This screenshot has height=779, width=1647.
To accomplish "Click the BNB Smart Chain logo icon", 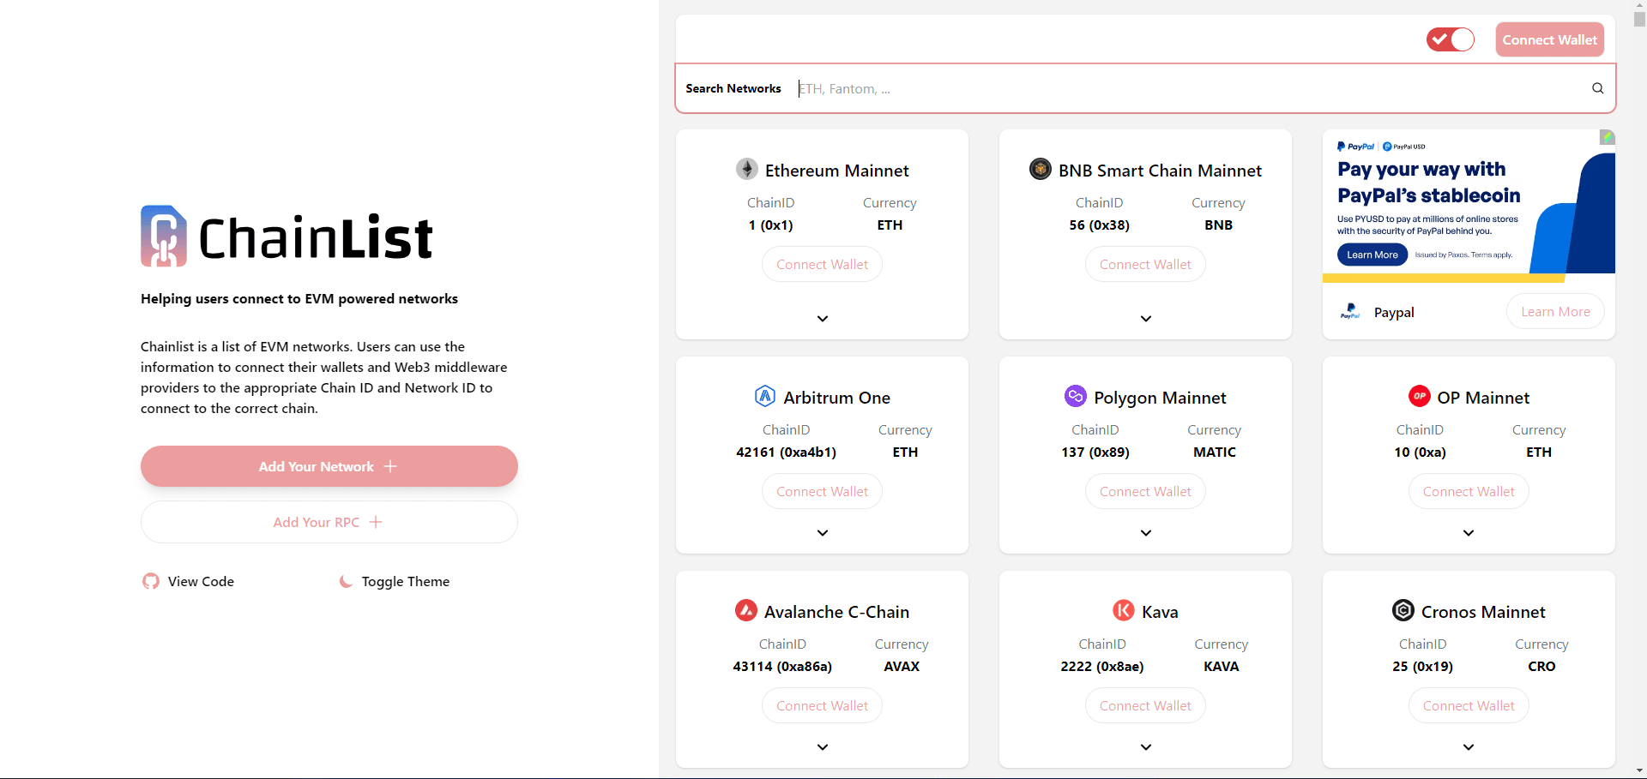I will coord(1041,169).
